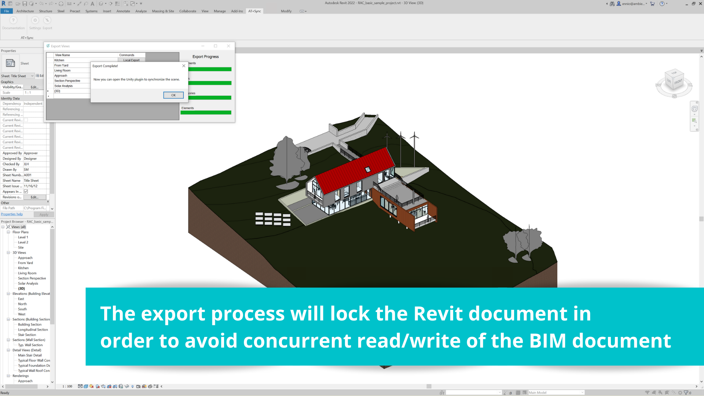Click the green Elements progress bar
Image resolution: width=704 pixels, height=396 pixels.
(206, 113)
